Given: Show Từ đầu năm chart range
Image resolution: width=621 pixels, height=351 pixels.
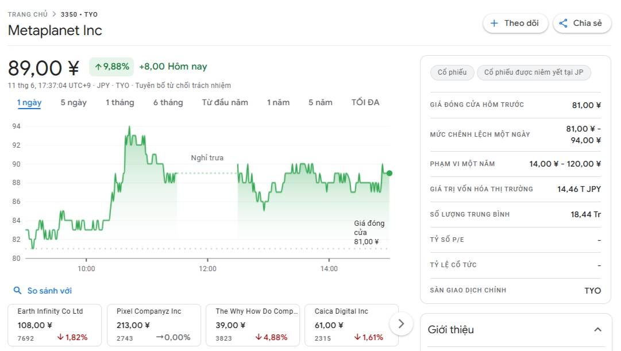Looking at the screenshot, I should pos(225,103).
